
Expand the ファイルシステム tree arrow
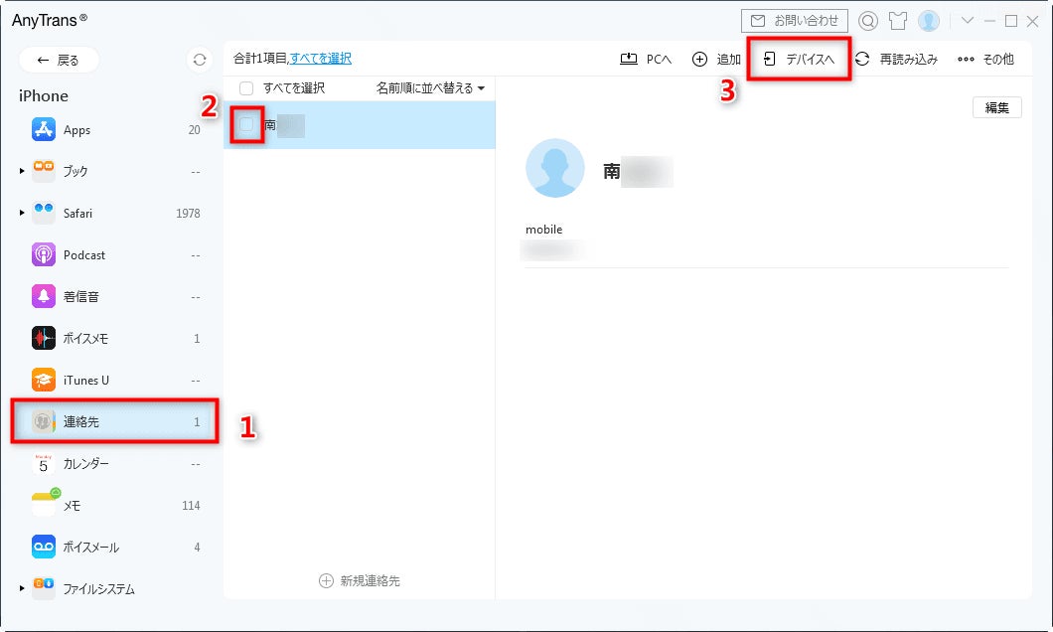coord(22,588)
